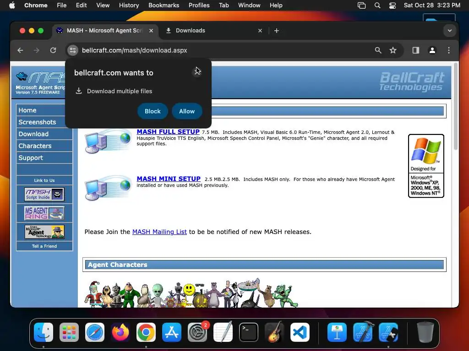Open Safari from the Dock
Image resolution: width=469 pixels, height=351 pixels.
pos(95,332)
